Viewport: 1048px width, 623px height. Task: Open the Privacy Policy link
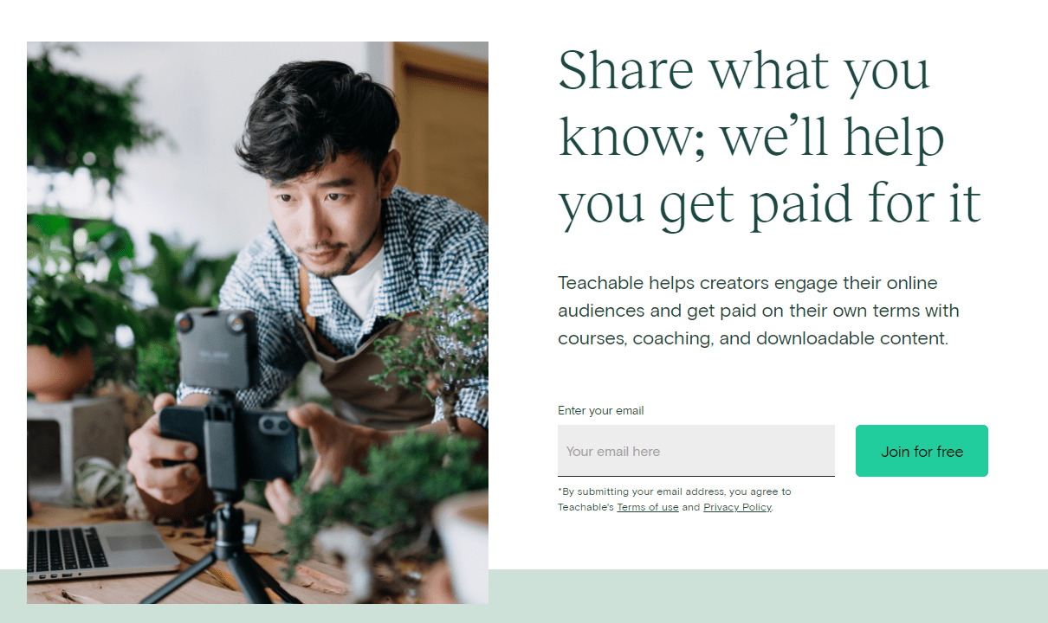point(737,507)
